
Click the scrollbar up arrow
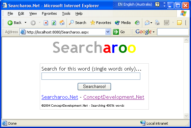point(186,40)
